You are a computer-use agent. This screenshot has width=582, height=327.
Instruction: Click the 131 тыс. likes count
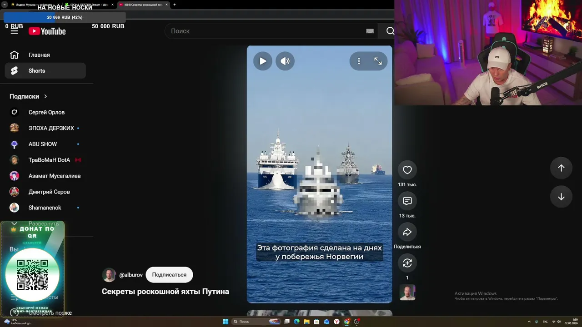pos(407,185)
